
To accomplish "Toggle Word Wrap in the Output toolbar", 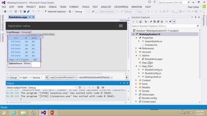I will tap(103, 87).
